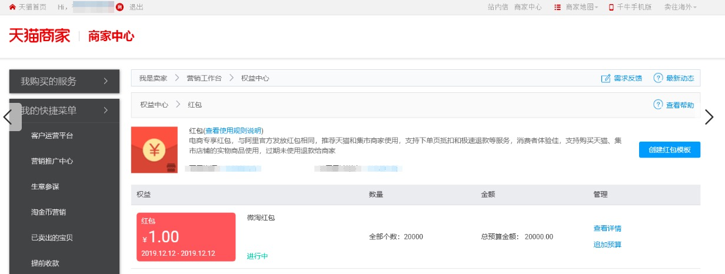Image resolution: width=725 pixels, height=274 pixels.
Task: Click 商家中心 red header title
Action: click(x=111, y=36)
